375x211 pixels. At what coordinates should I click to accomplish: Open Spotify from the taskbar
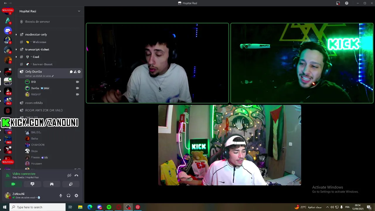tap(109, 207)
